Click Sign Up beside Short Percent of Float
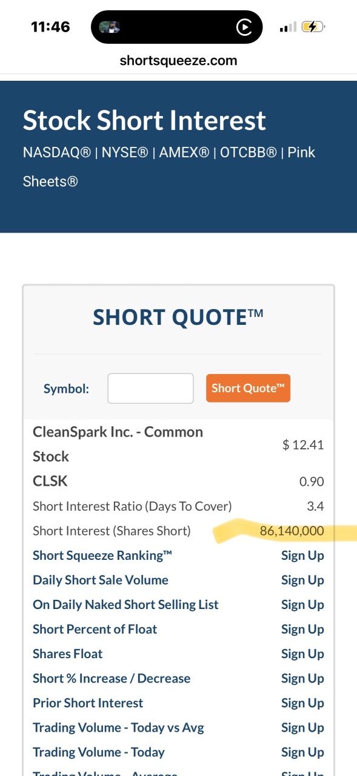357x776 pixels. (x=302, y=629)
